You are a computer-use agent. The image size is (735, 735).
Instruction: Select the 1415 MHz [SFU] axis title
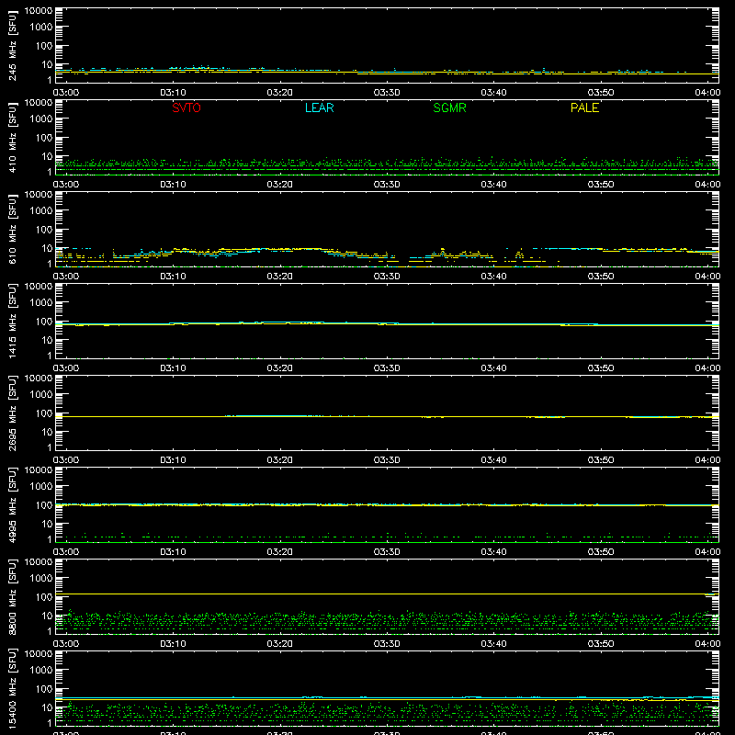[12, 321]
